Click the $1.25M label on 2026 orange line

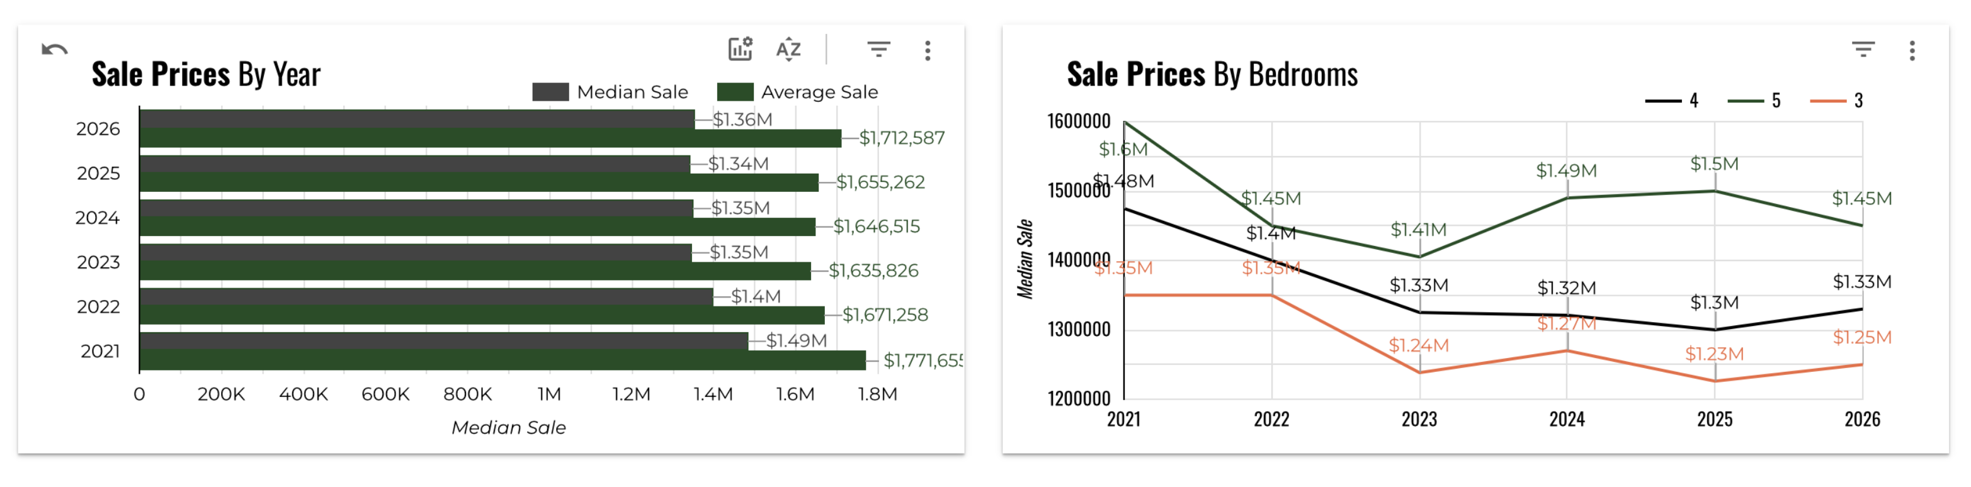1861,337
